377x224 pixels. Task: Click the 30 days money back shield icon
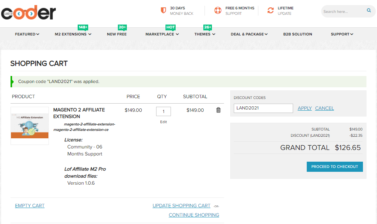(164, 11)
